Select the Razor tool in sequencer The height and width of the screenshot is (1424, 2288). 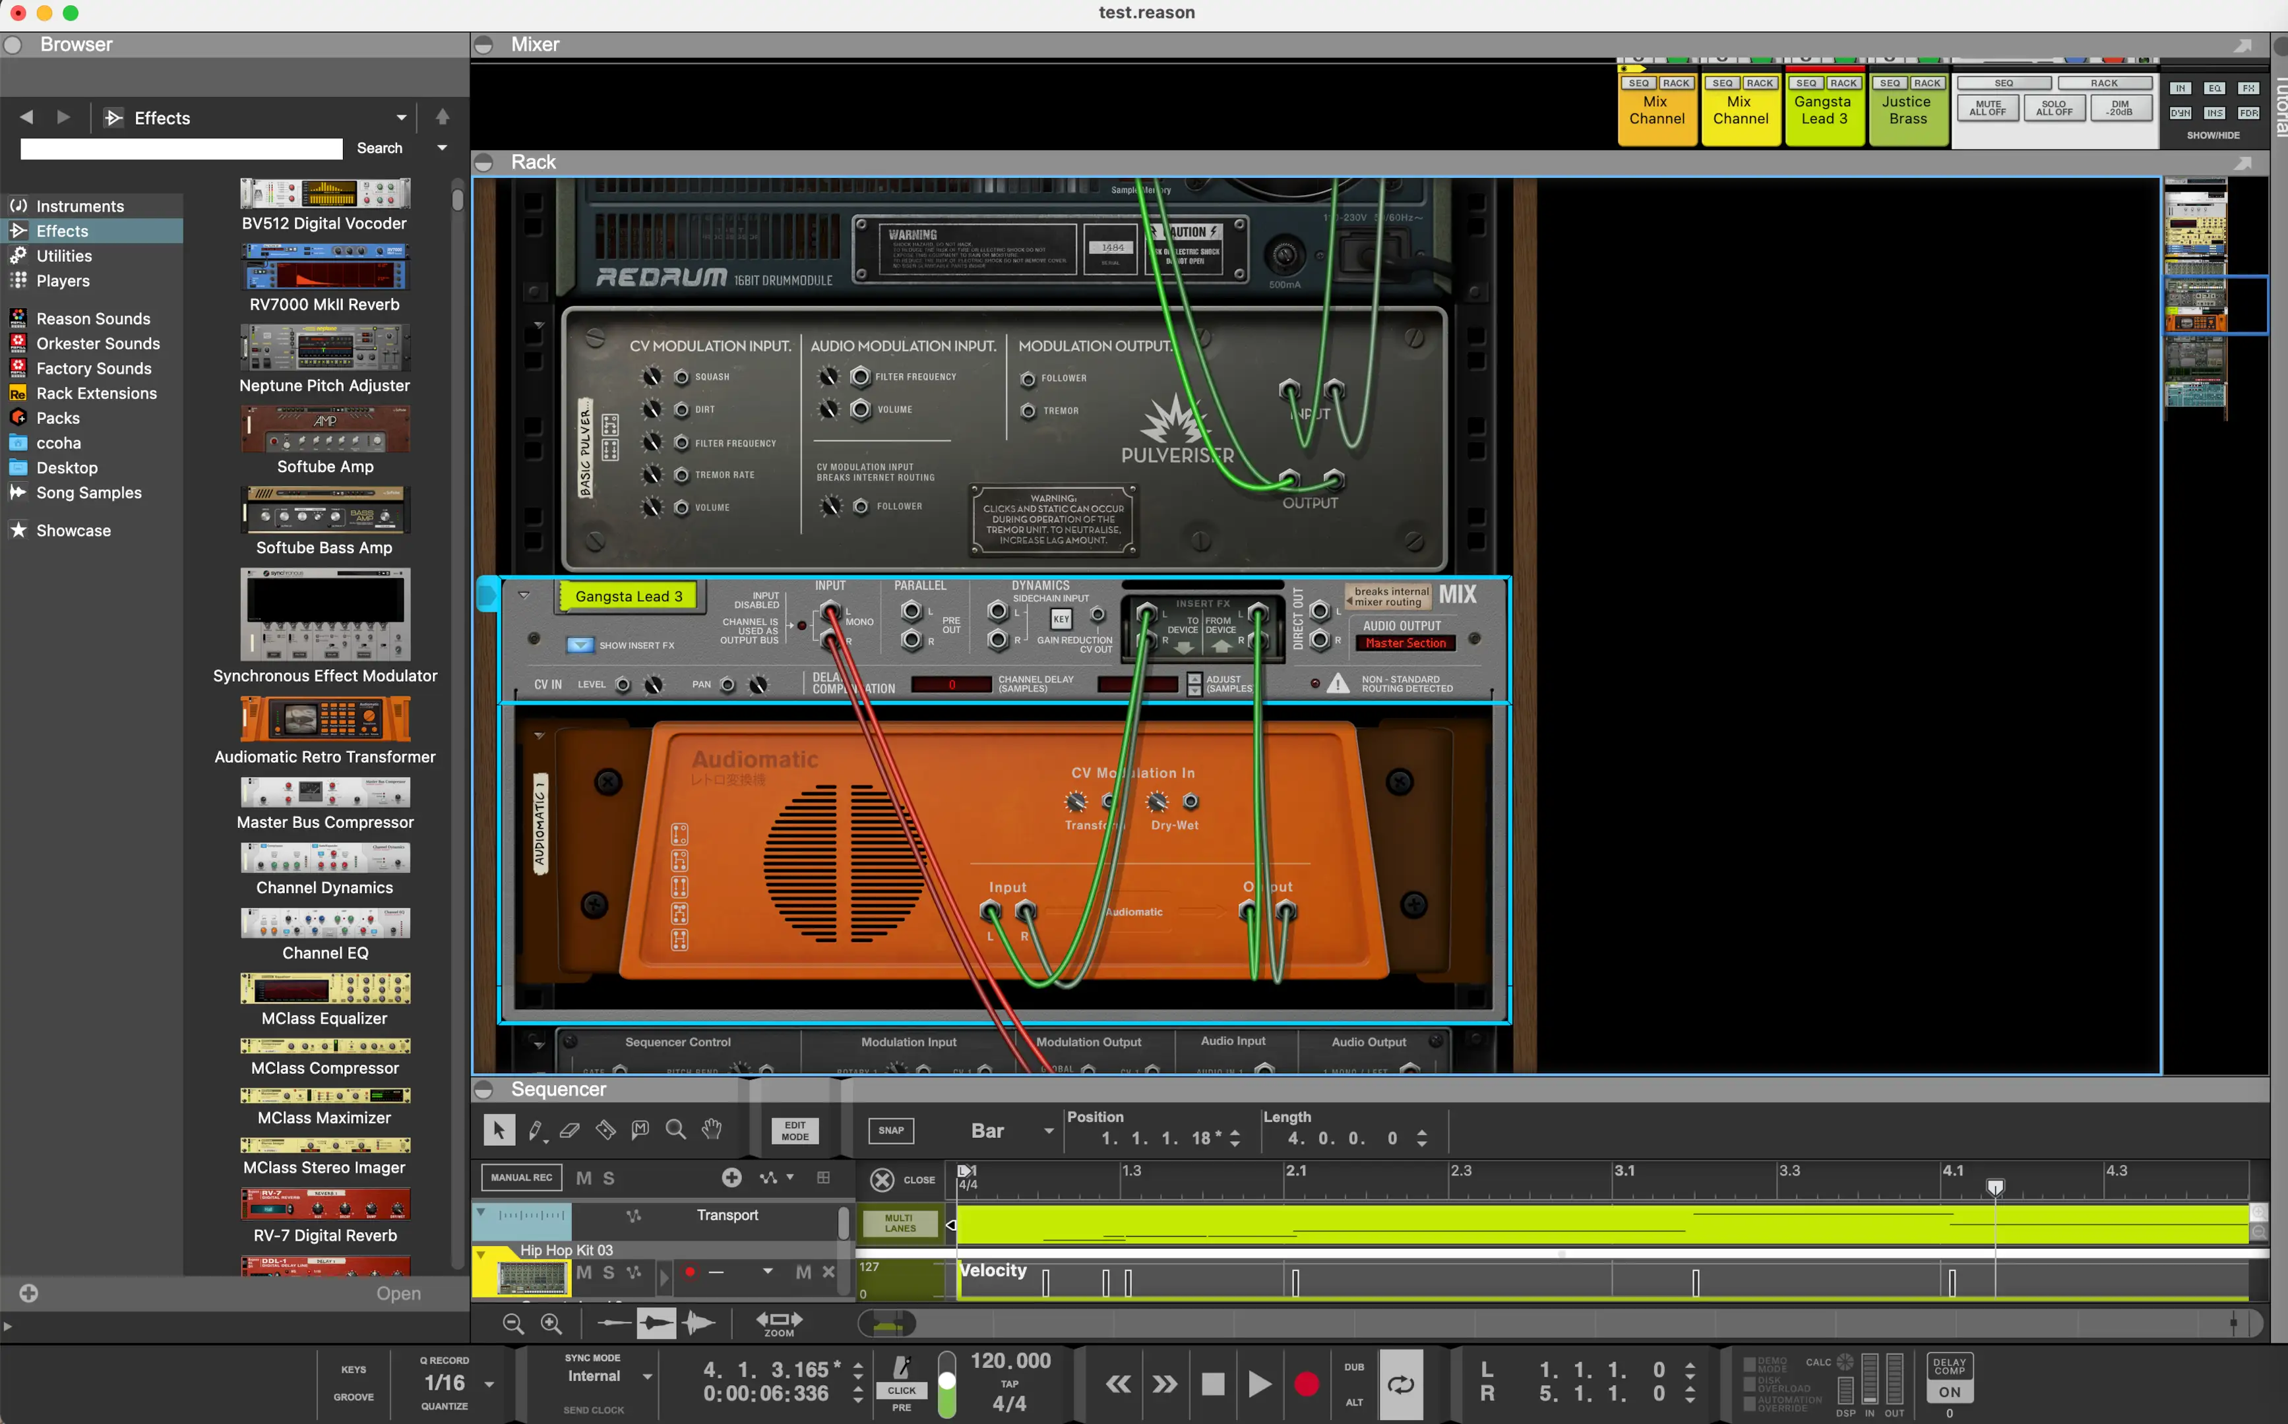pos(605,1129)
